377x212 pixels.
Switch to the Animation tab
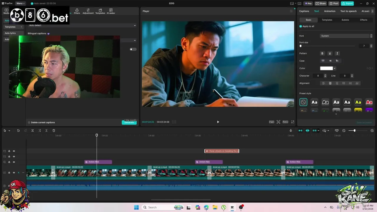point(330,11)
